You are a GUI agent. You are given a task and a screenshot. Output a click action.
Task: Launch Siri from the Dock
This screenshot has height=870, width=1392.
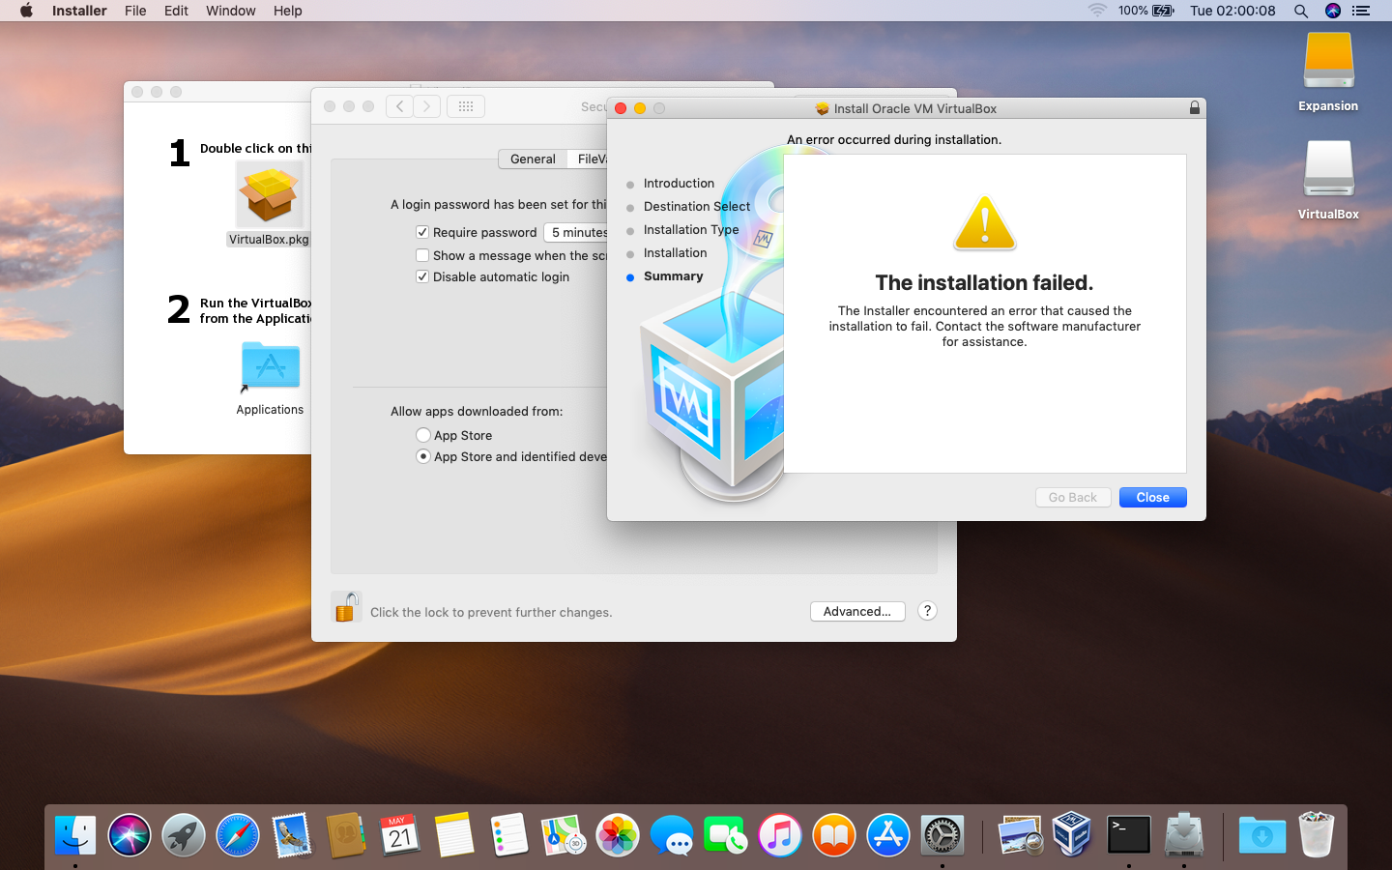coord(130,835)
